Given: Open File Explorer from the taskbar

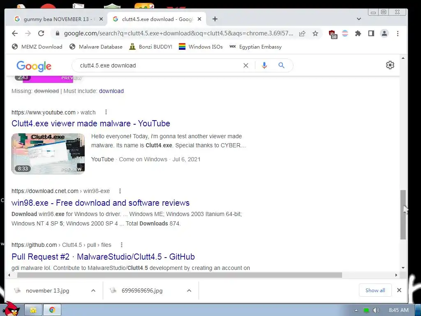Looking at the screenshot, I should 33,310.
